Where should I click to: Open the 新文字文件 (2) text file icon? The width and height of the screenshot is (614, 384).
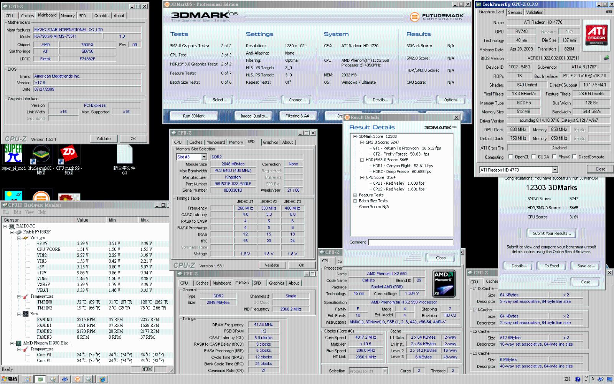(x=124, y=154)
